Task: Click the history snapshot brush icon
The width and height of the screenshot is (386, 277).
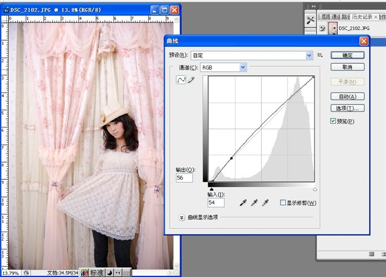Action: (322, 29)
